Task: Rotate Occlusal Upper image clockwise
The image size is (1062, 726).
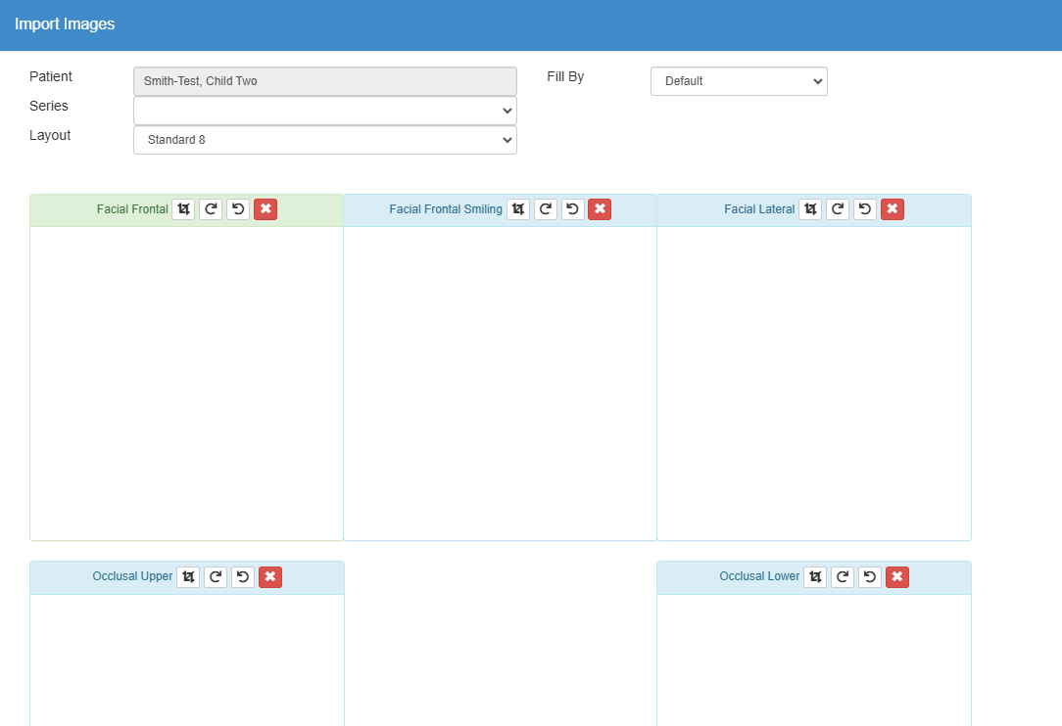Action: click(216, 577)
